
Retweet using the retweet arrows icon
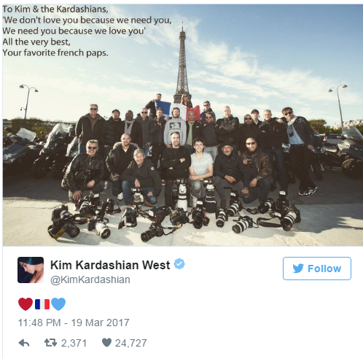point(50,343)
